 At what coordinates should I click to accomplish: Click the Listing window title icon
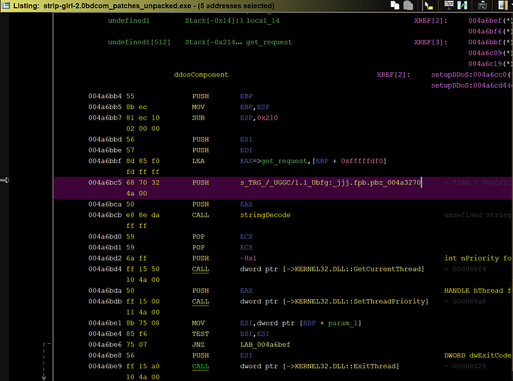pos(6,5)
